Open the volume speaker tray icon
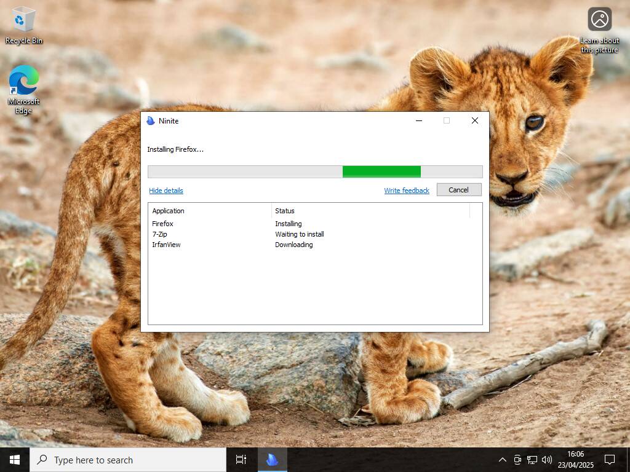 point(546,460)
